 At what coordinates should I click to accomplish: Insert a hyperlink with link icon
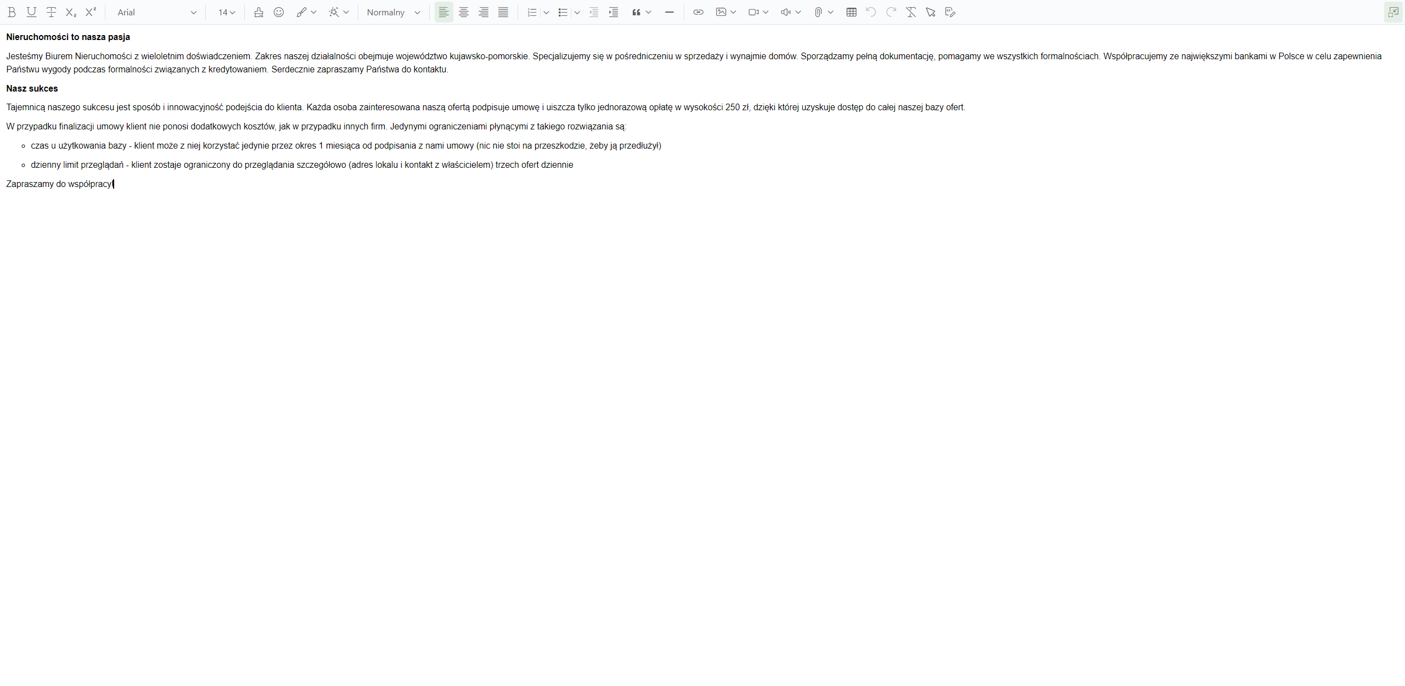coord(698,12)
